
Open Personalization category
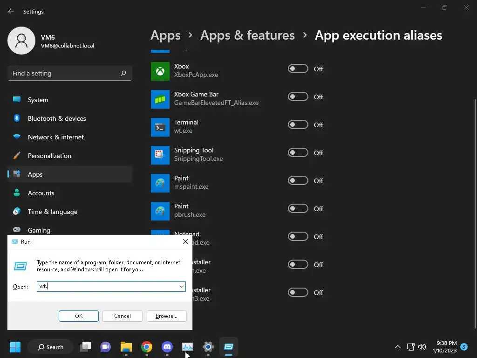click(x=70, y=156)
